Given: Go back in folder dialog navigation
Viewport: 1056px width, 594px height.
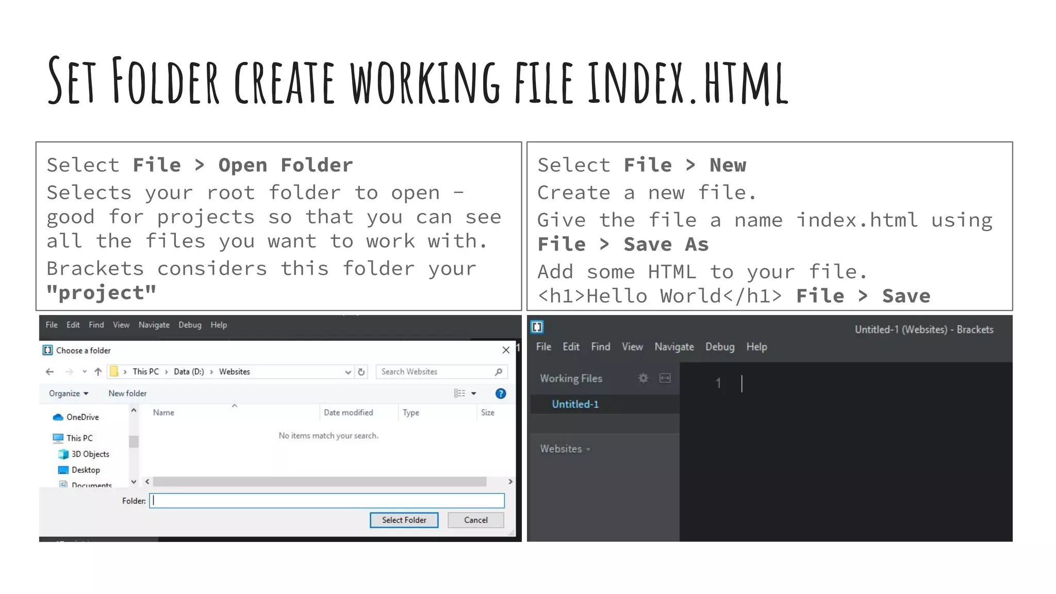Looking at the screenshot, I should [x=49, y=372].
